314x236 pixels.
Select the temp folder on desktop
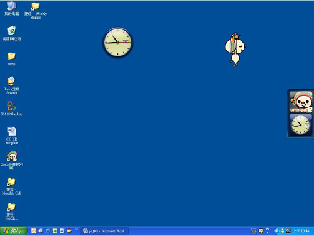(x=11, y=59)
